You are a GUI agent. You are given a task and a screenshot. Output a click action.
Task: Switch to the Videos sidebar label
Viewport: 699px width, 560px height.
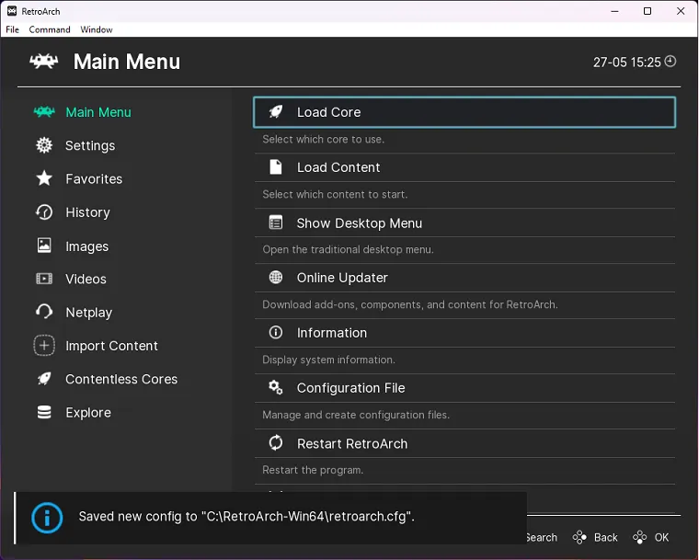tap(86, 280)
